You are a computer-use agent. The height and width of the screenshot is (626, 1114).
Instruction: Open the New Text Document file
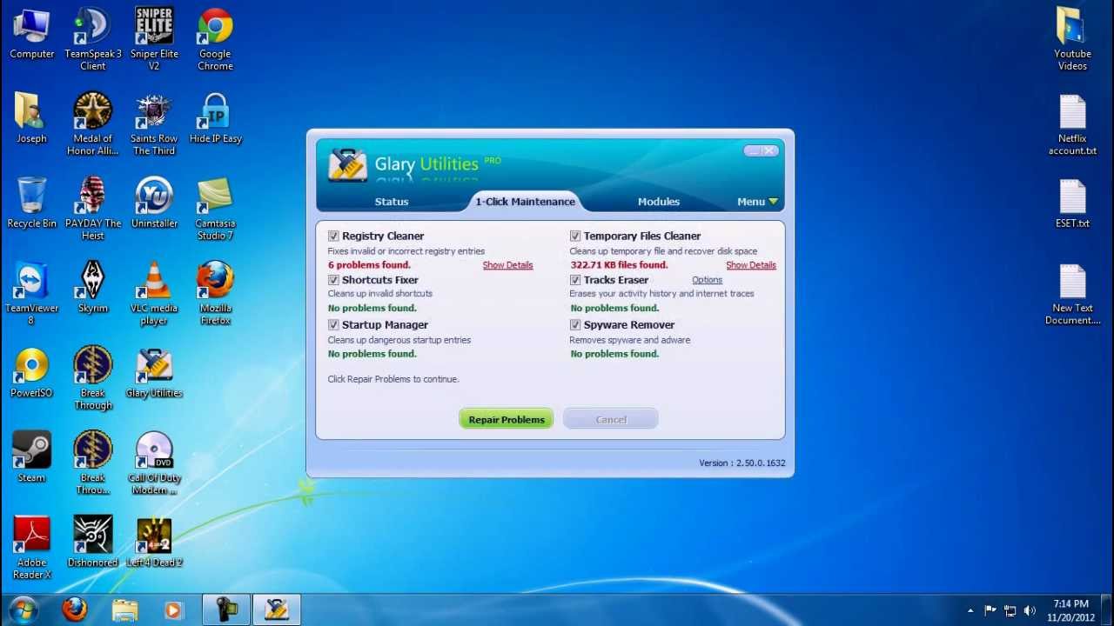point(1072,293)
